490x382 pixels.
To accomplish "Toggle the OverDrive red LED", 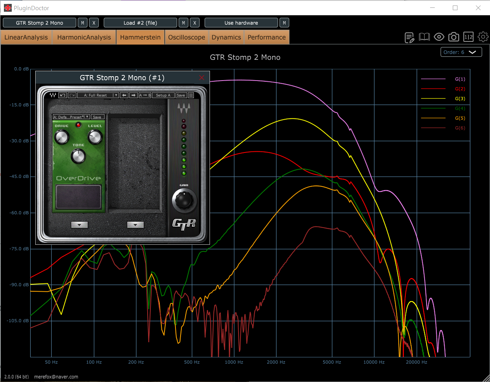I will pos(78,125).
